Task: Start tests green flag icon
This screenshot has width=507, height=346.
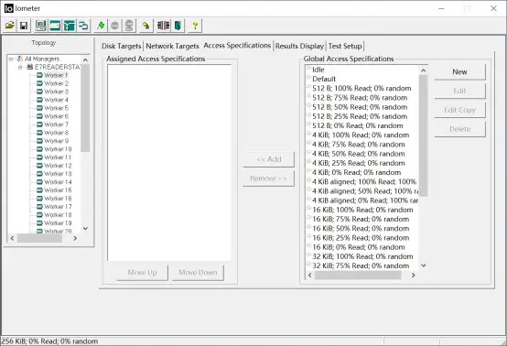Action: click(101, 26)
